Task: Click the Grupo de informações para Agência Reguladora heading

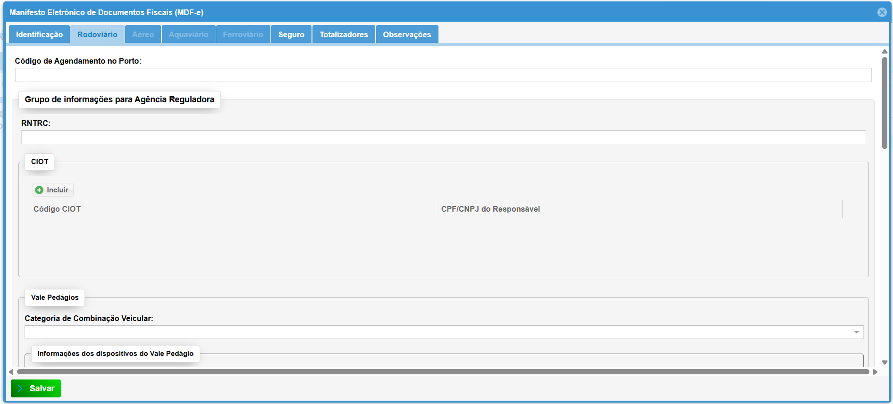Action: [119, 99]
